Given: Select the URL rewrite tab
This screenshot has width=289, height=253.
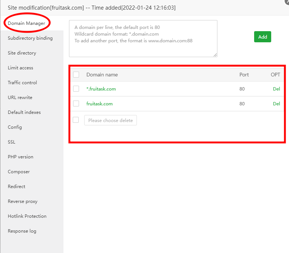Looking at the screenshot, I should (20, 98).
